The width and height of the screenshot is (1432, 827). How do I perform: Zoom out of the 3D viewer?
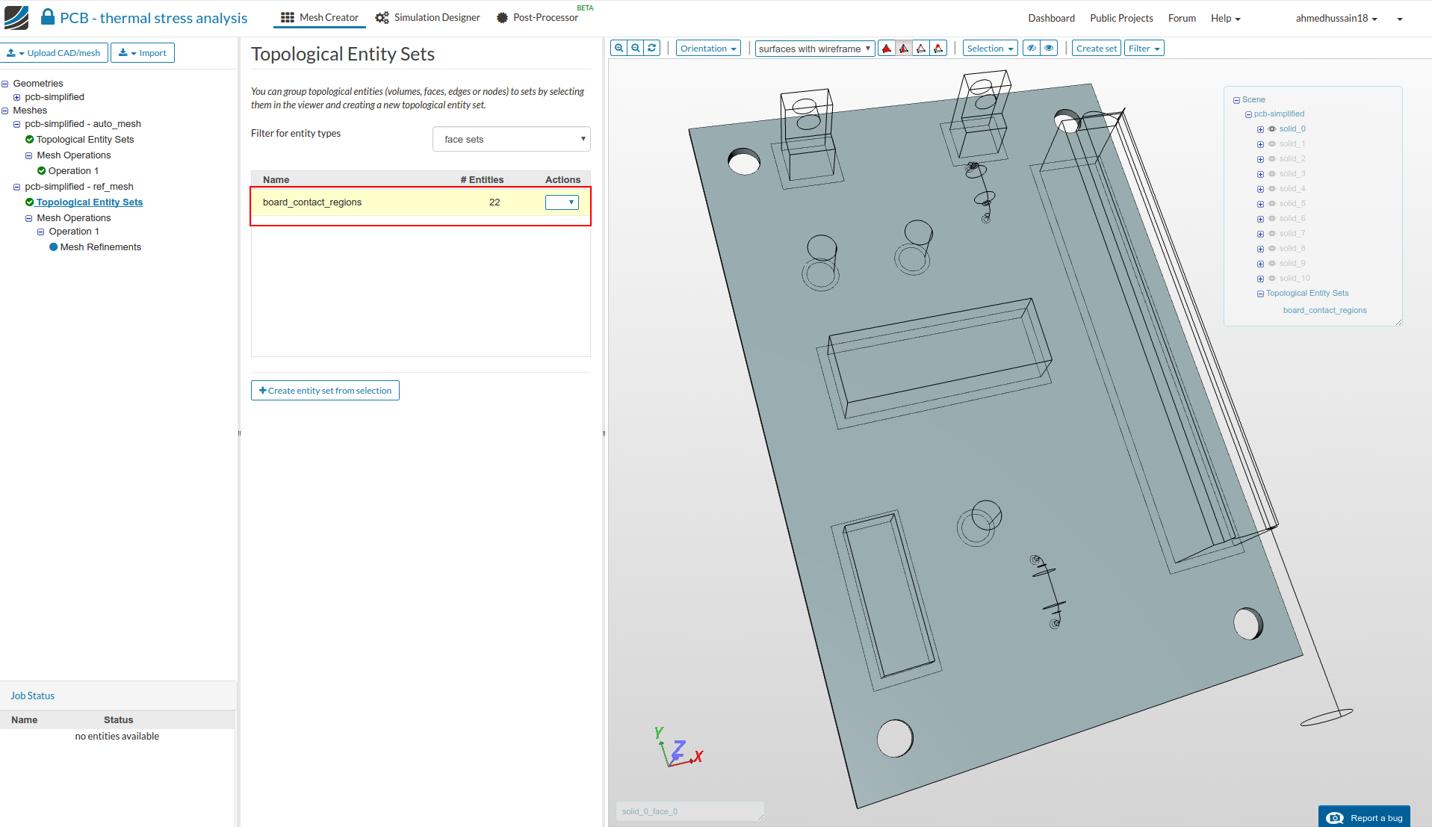(636, 49)
